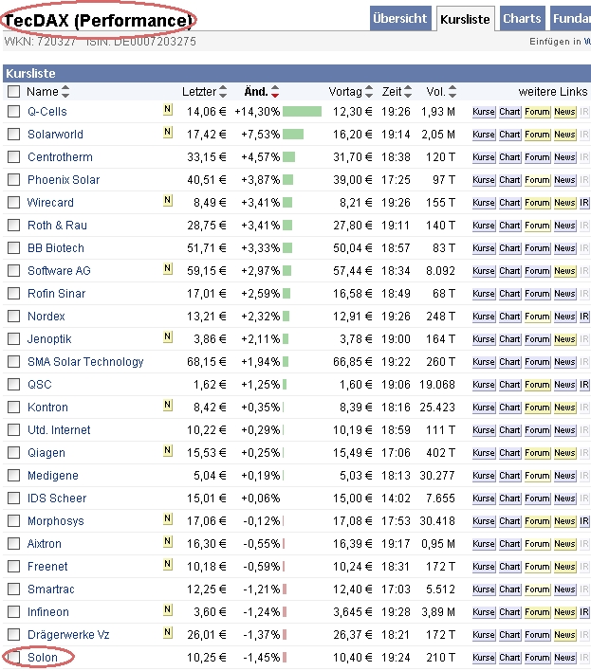591x671 pixels.
Task: Sort by Letzter price column arrows
Action: (x=222, y=92)
